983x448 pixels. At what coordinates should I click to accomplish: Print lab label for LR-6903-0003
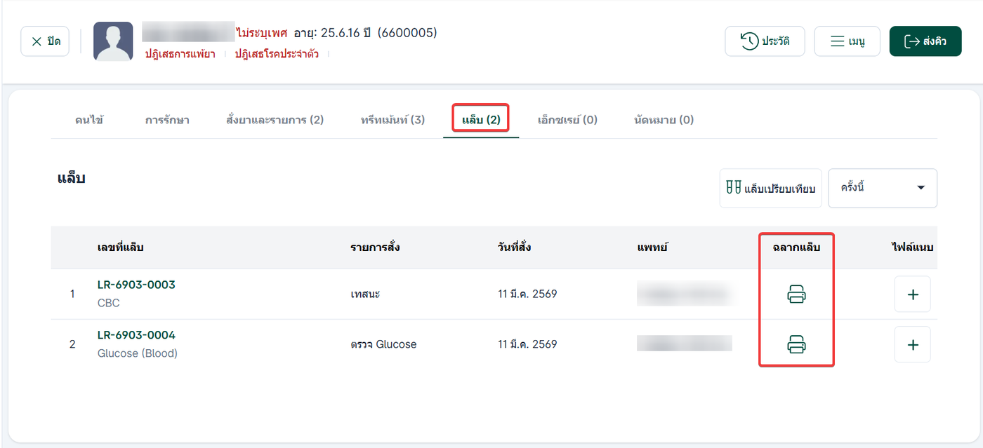796,294
